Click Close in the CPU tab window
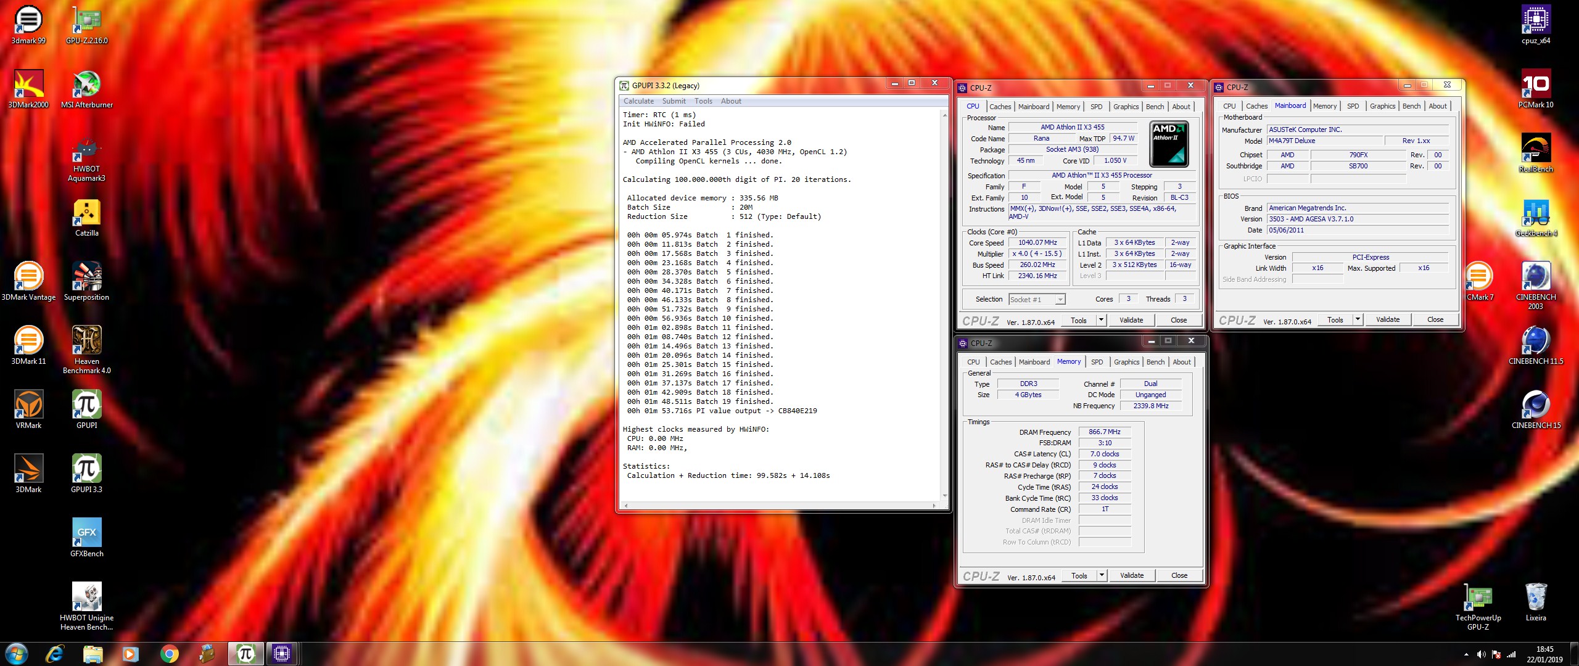The image size is (1579, 666). [1179, 320]
